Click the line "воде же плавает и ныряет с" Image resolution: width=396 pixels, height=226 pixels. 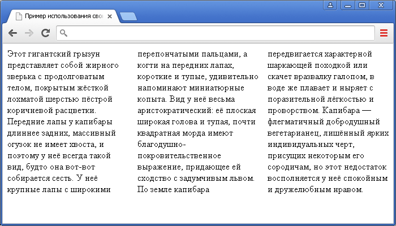coord(320,88)
